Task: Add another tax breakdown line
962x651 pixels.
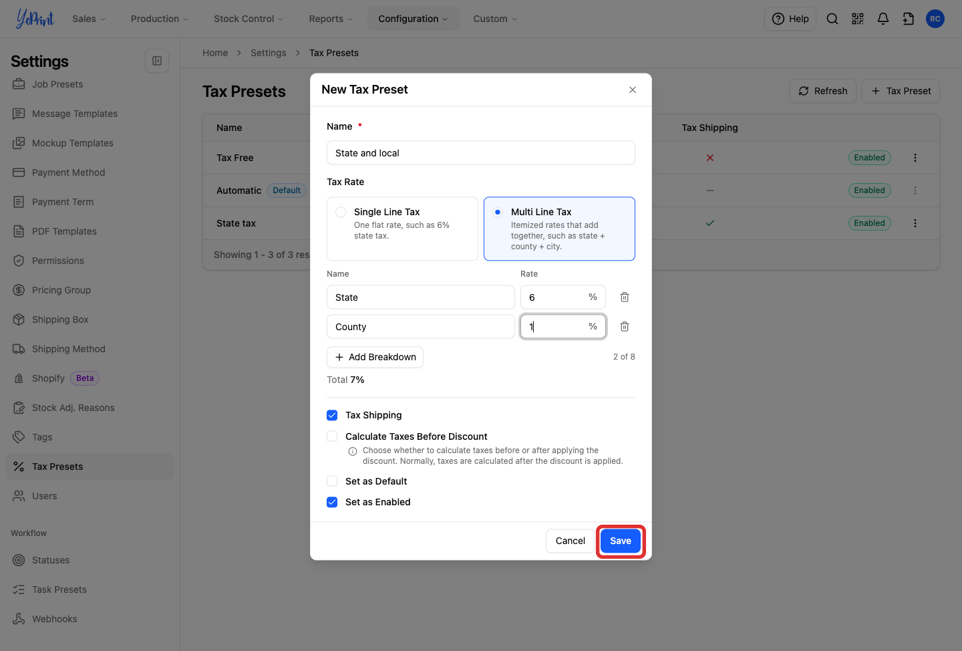Action: point(375,357)
